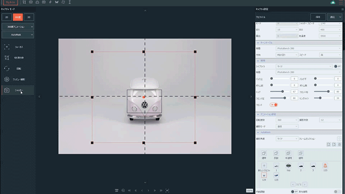Open the turntable PhotoBench 280 model dropdown
Screen dimensions: 345x194
[x=309, y=48]
